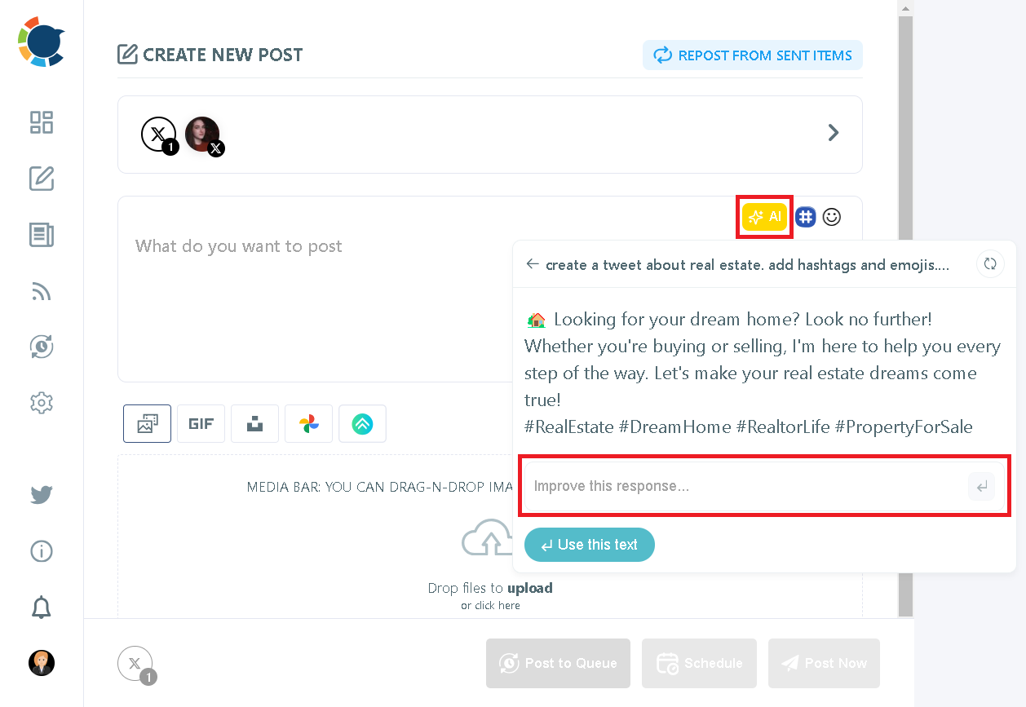Toggle the X account avatar selection

202,134
